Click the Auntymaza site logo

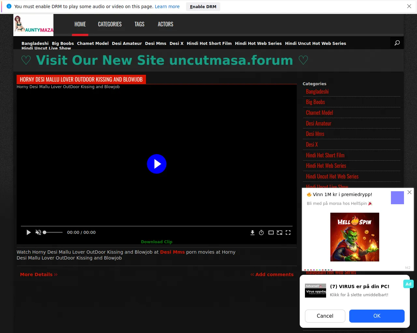[x=34, y=25]
